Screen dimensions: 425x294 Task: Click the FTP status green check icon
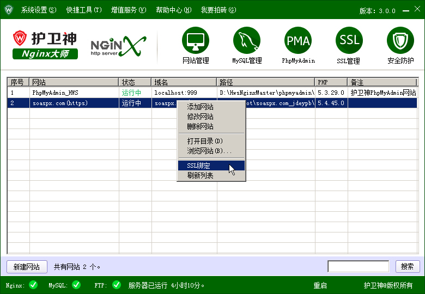117,285
